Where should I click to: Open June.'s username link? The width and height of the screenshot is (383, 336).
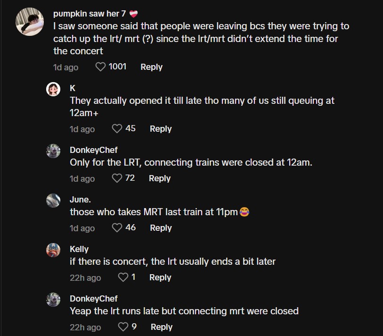pos(80,199)
